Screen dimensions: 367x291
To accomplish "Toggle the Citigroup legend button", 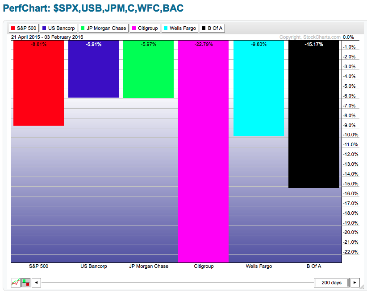I will (145, 28).
